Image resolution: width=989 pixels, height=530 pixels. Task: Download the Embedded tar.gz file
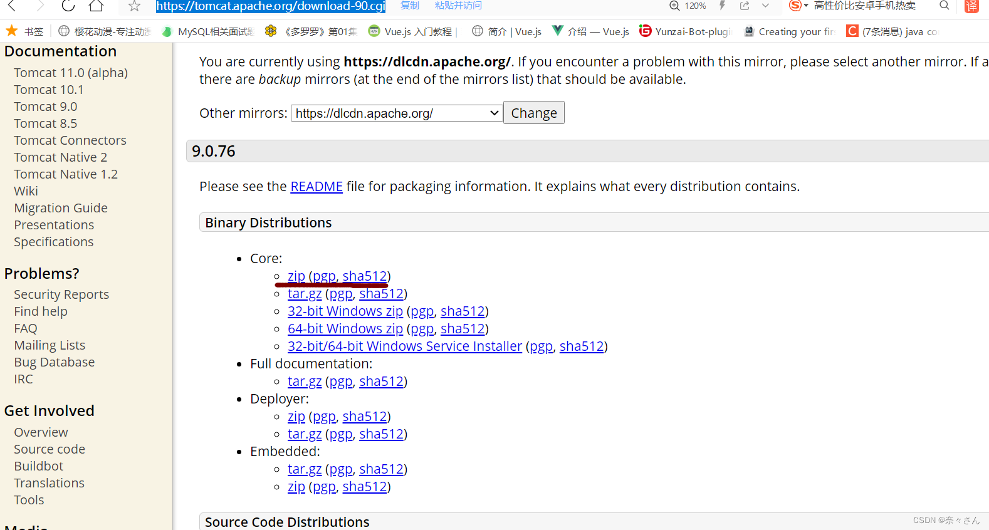pyautogui.click(x=305, y=469)
